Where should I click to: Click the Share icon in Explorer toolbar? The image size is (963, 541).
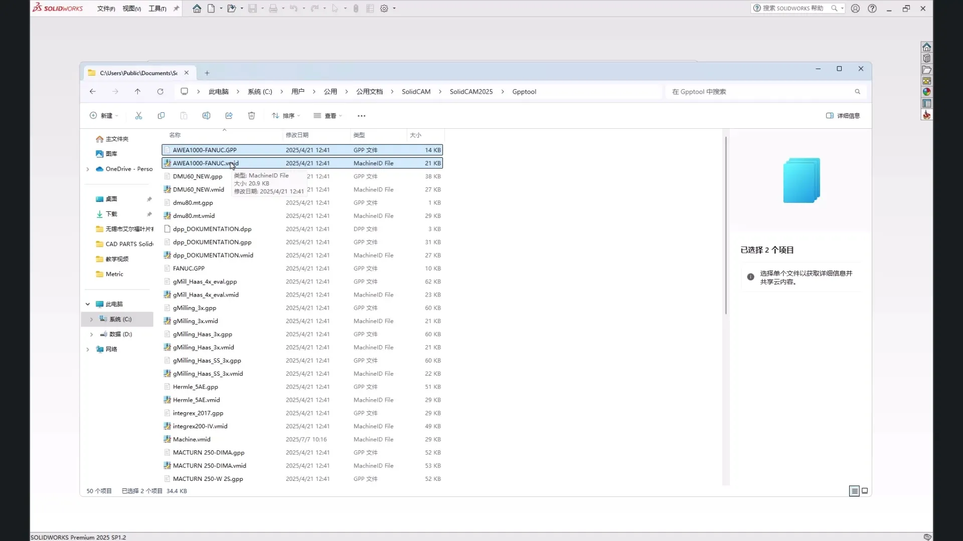[x=229, y=116]
